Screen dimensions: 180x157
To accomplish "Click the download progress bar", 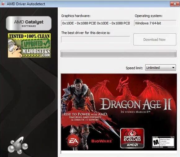I will (x=119, y=53).
